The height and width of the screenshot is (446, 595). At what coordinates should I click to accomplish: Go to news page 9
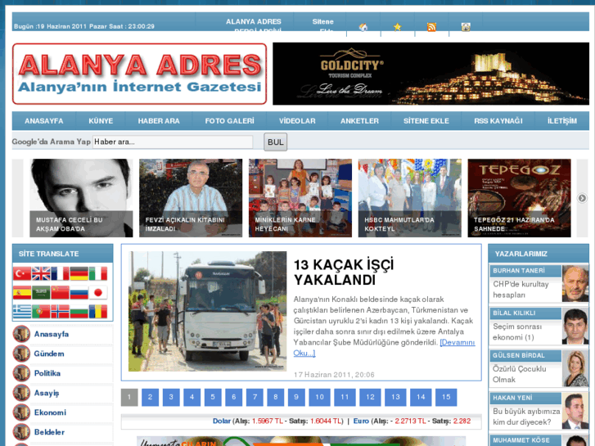point(296,397)
